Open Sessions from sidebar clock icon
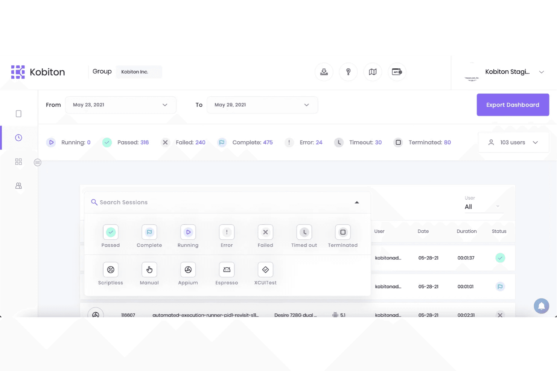 18,138
